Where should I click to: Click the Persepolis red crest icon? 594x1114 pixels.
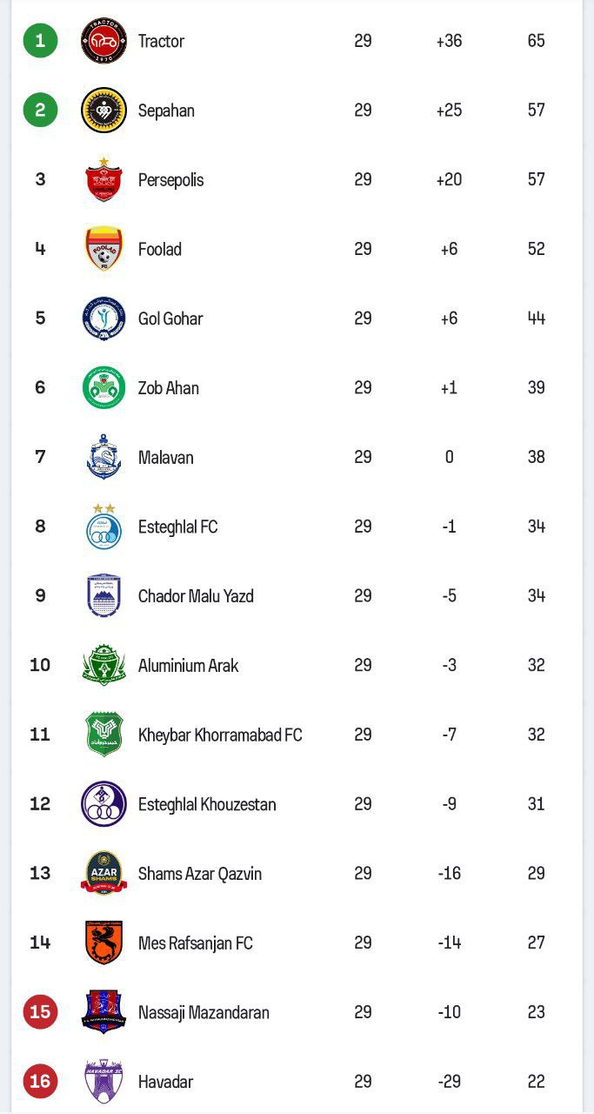[103, 180]
